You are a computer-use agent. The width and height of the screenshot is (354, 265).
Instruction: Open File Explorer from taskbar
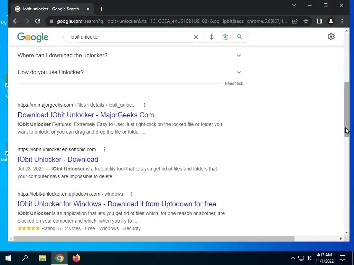pos(42,258)
